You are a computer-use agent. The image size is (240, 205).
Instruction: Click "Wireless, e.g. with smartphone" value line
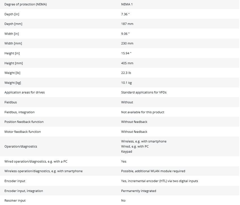coord(144,141)
